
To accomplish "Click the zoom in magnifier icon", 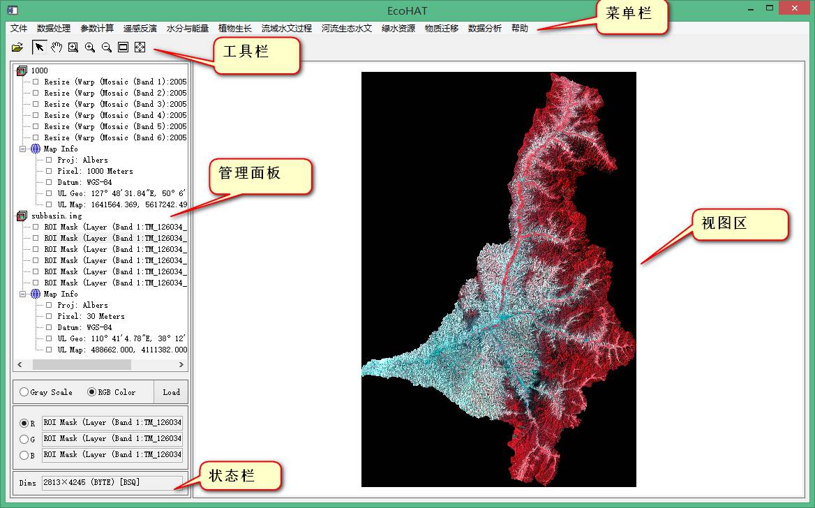I will tap(90, 47).
